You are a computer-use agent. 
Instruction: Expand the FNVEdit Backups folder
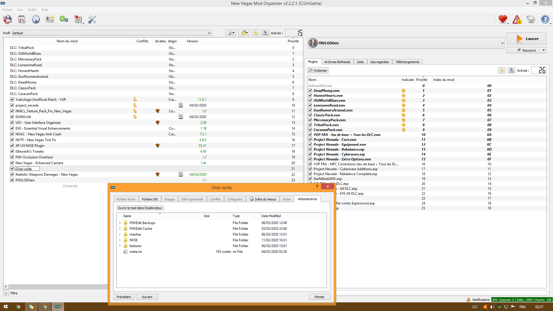(120, 223)
